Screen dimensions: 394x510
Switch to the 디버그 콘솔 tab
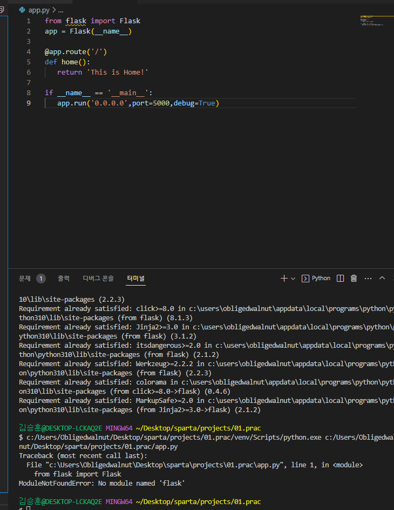pos(98,279)
